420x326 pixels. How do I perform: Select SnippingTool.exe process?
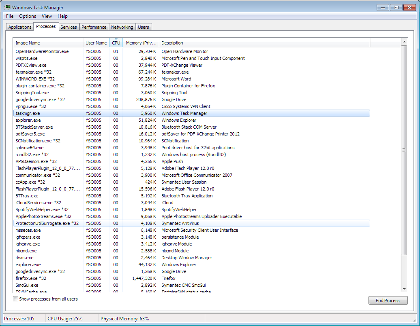[x=191, y=93]
